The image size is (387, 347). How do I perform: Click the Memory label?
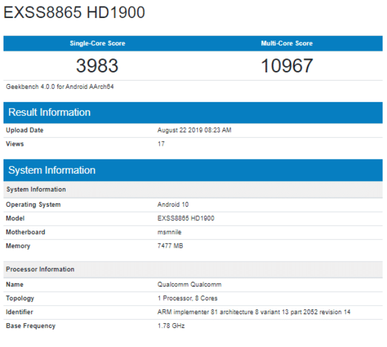pyautogui.click(x=18, y=246)
